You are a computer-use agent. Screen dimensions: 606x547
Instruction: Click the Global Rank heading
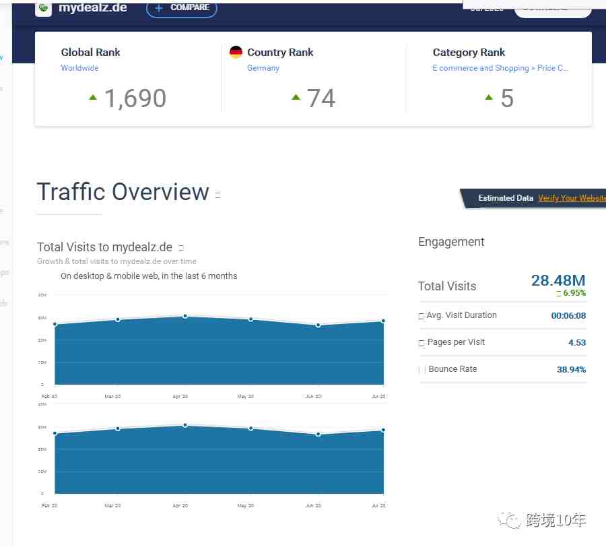click(90, 52)
